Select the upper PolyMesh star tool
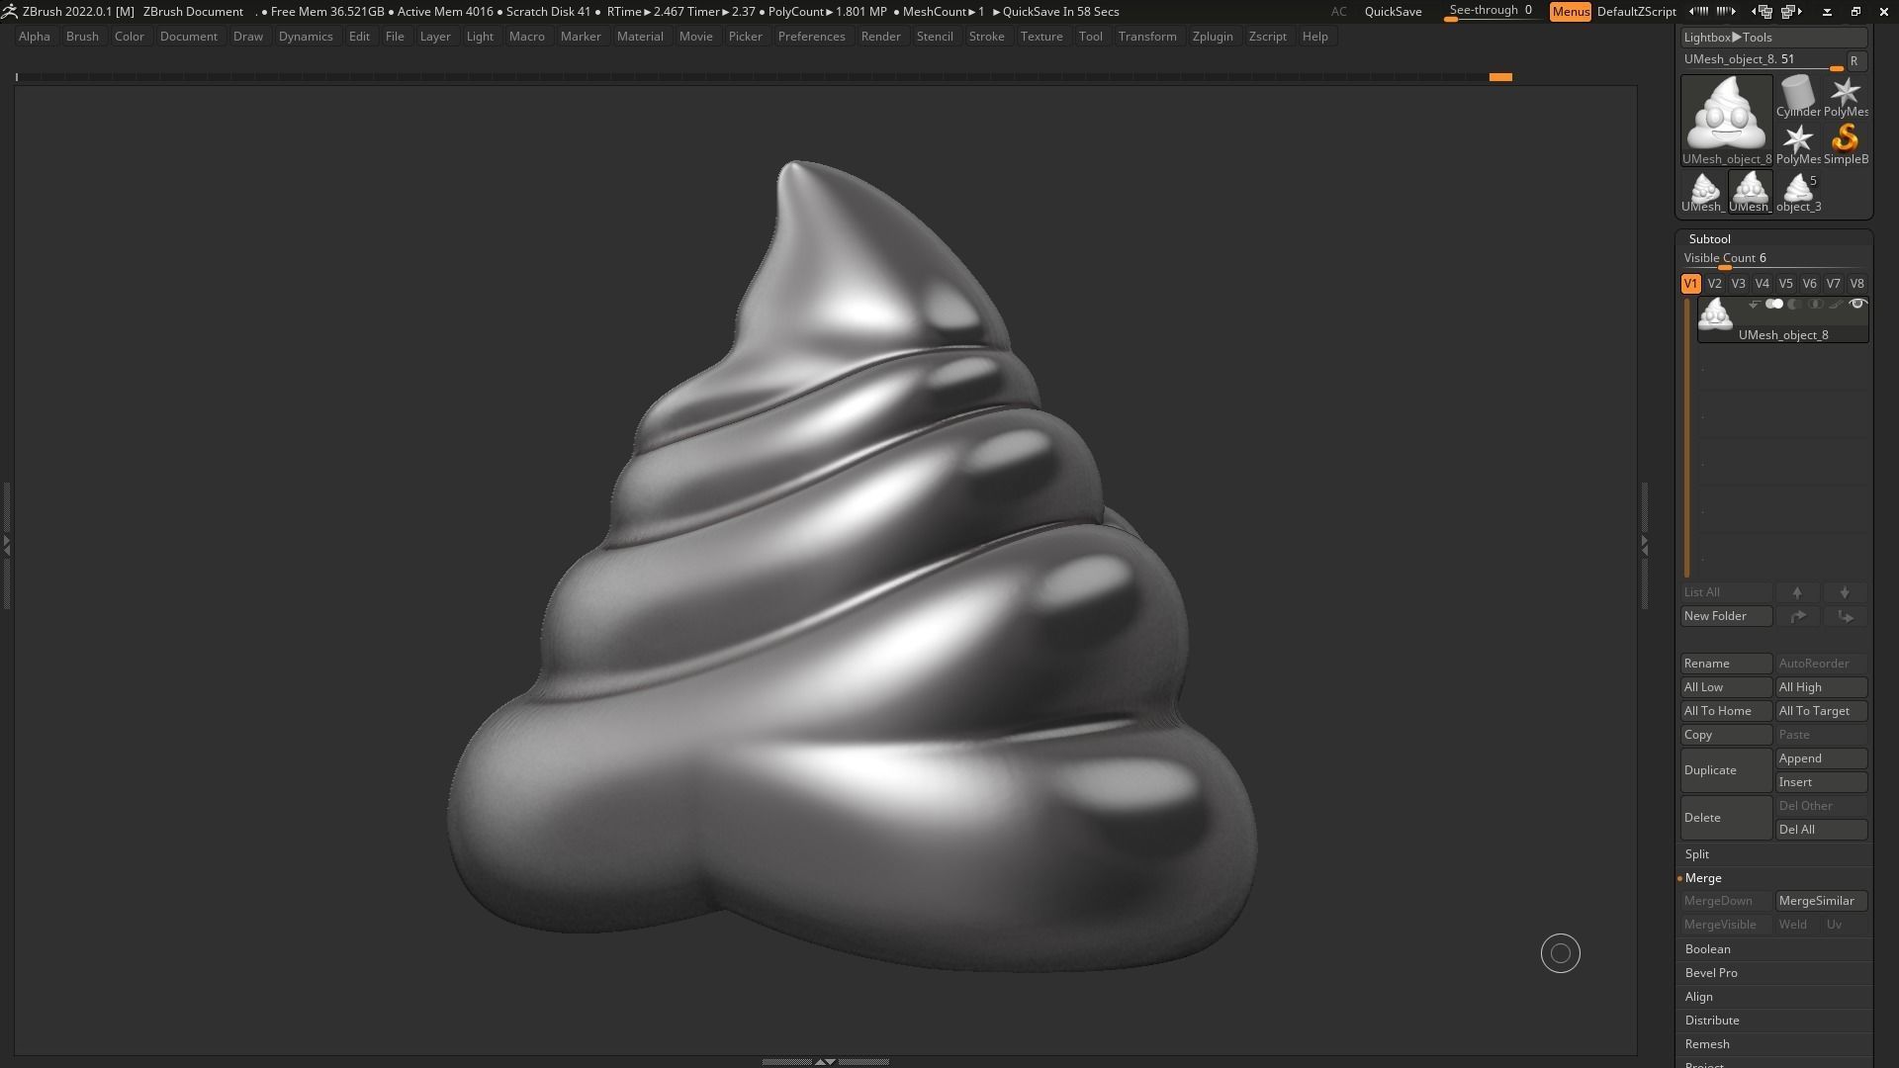Image resolution: width=1899 pixels, height=1068 pixels. point(1845,97)
